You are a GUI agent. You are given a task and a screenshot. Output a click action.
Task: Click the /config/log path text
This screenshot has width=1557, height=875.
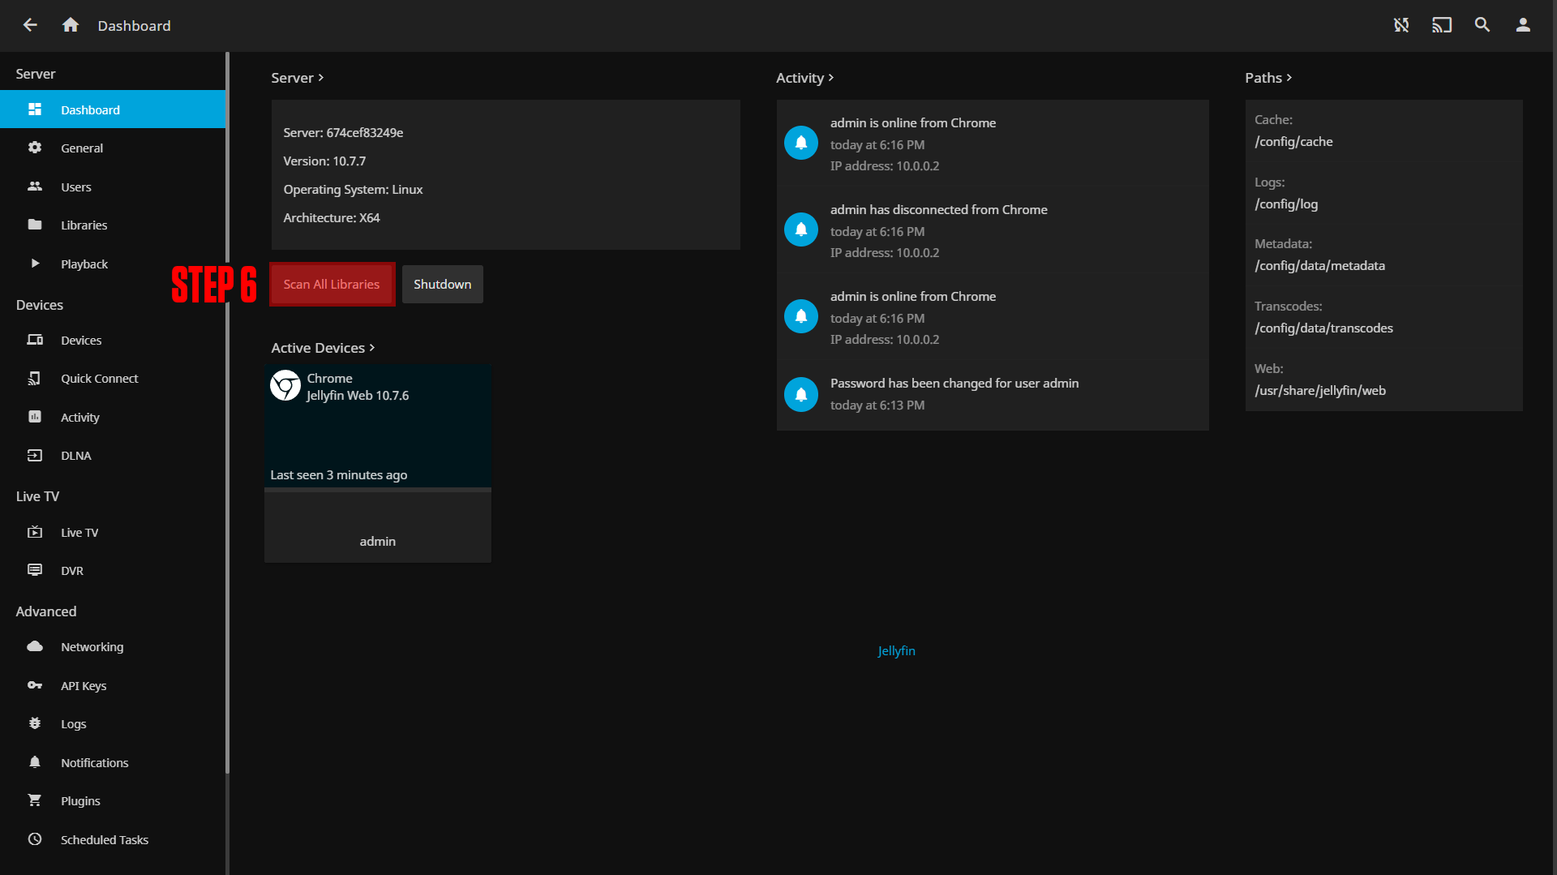point(1286,204)
